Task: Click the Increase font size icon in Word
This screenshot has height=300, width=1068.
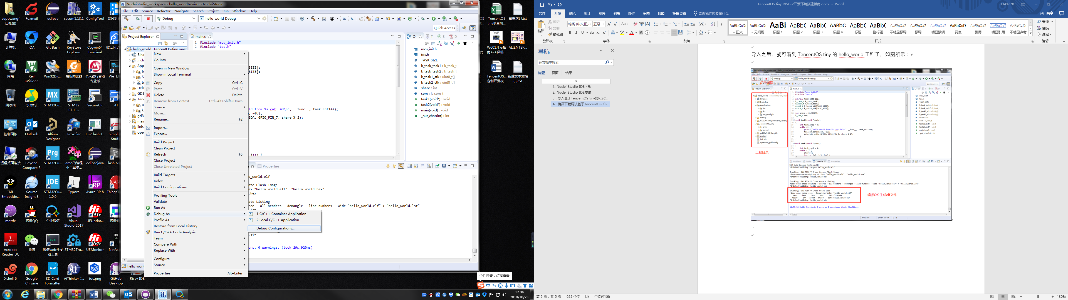Action: pyautogui.click(x=609, y=24)
